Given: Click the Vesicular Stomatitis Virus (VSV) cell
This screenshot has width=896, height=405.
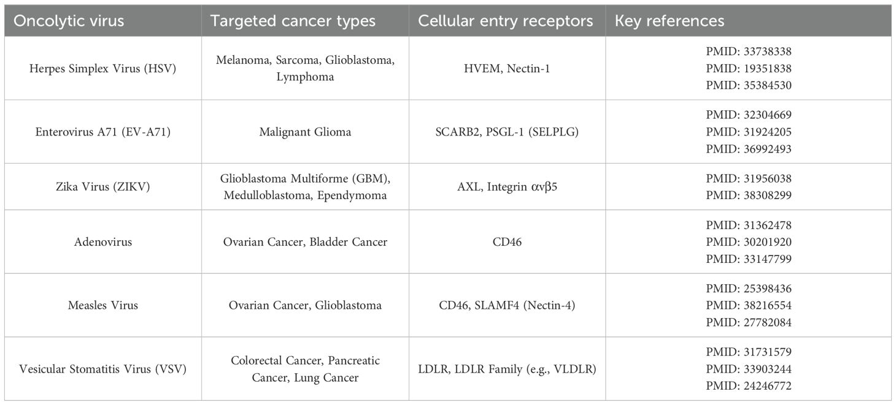Looking at the screenshot, I should coord(102,369).
